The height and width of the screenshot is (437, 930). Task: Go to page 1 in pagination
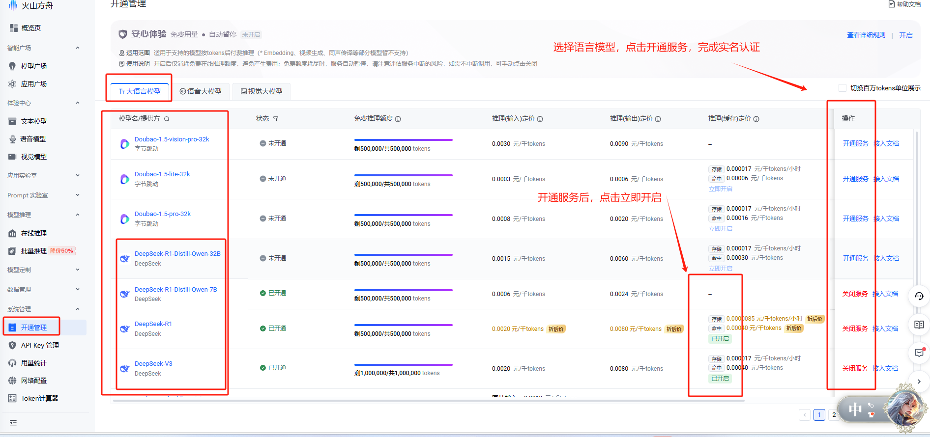click(x=819, y=415)
